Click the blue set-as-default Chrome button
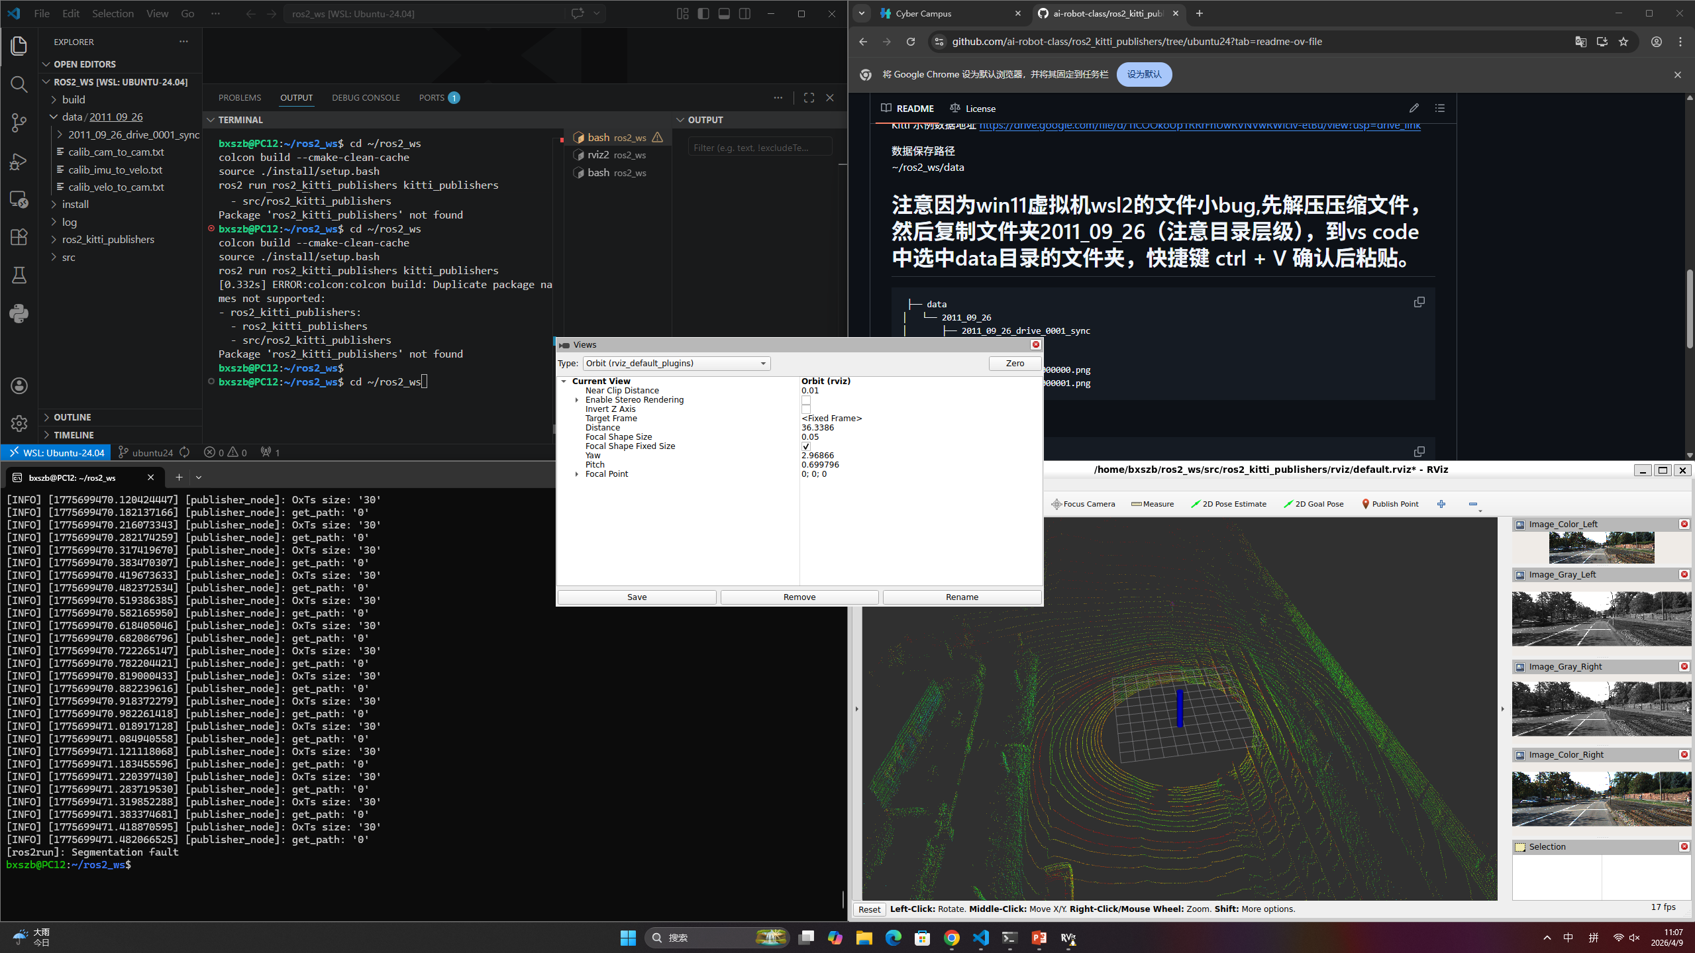Viewport: 1695px width, 953px height. tap(1144, 74)
